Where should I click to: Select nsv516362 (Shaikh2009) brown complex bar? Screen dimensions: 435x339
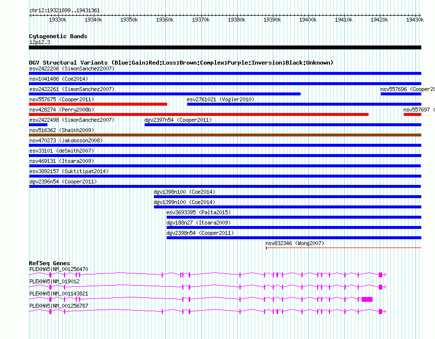(x=225, y=135)
